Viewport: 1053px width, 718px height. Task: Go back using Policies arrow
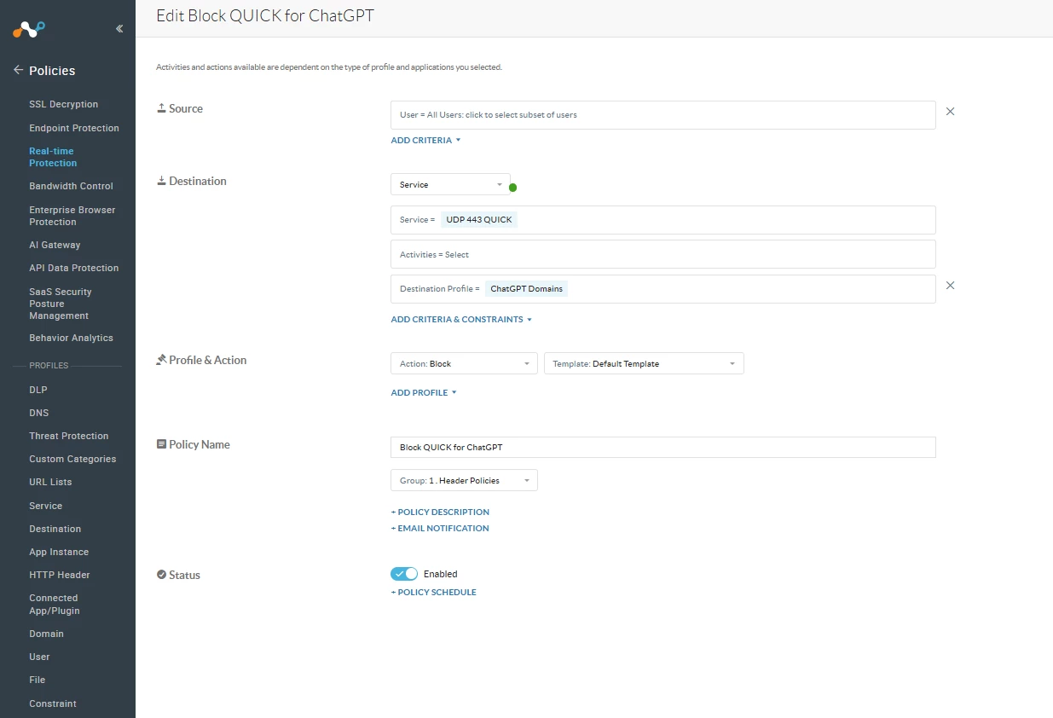pos(18,70)
